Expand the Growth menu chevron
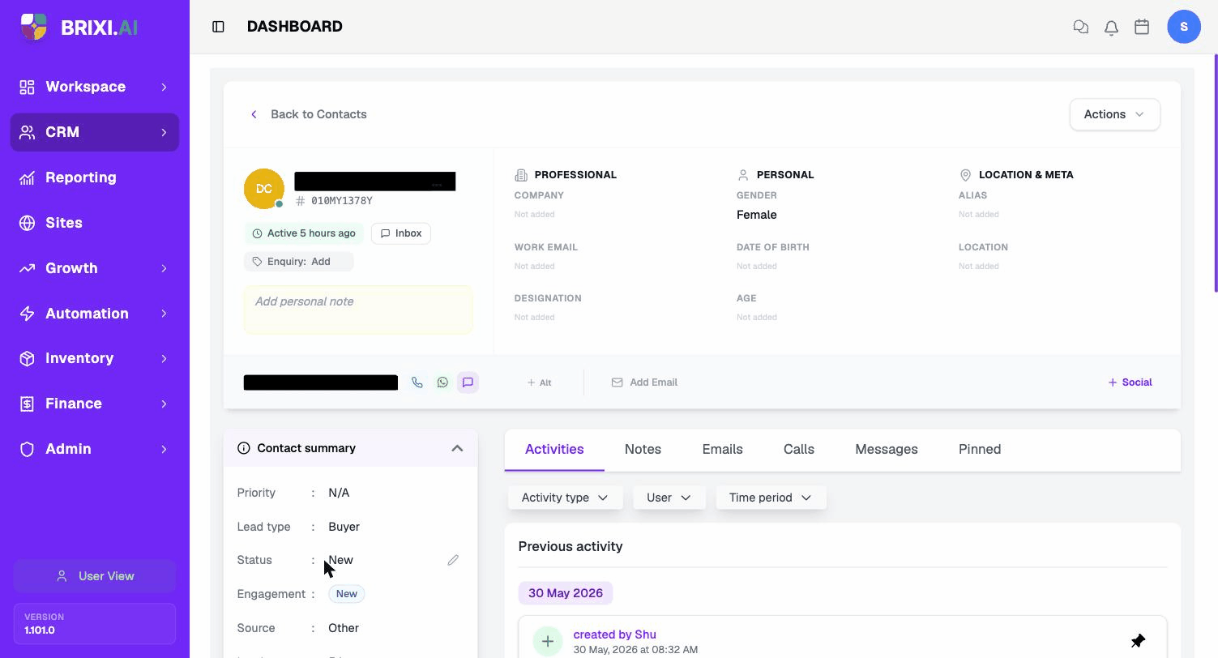Image resolution: width=1218 pixels, height=658 pixels. [x=164, y=268]
